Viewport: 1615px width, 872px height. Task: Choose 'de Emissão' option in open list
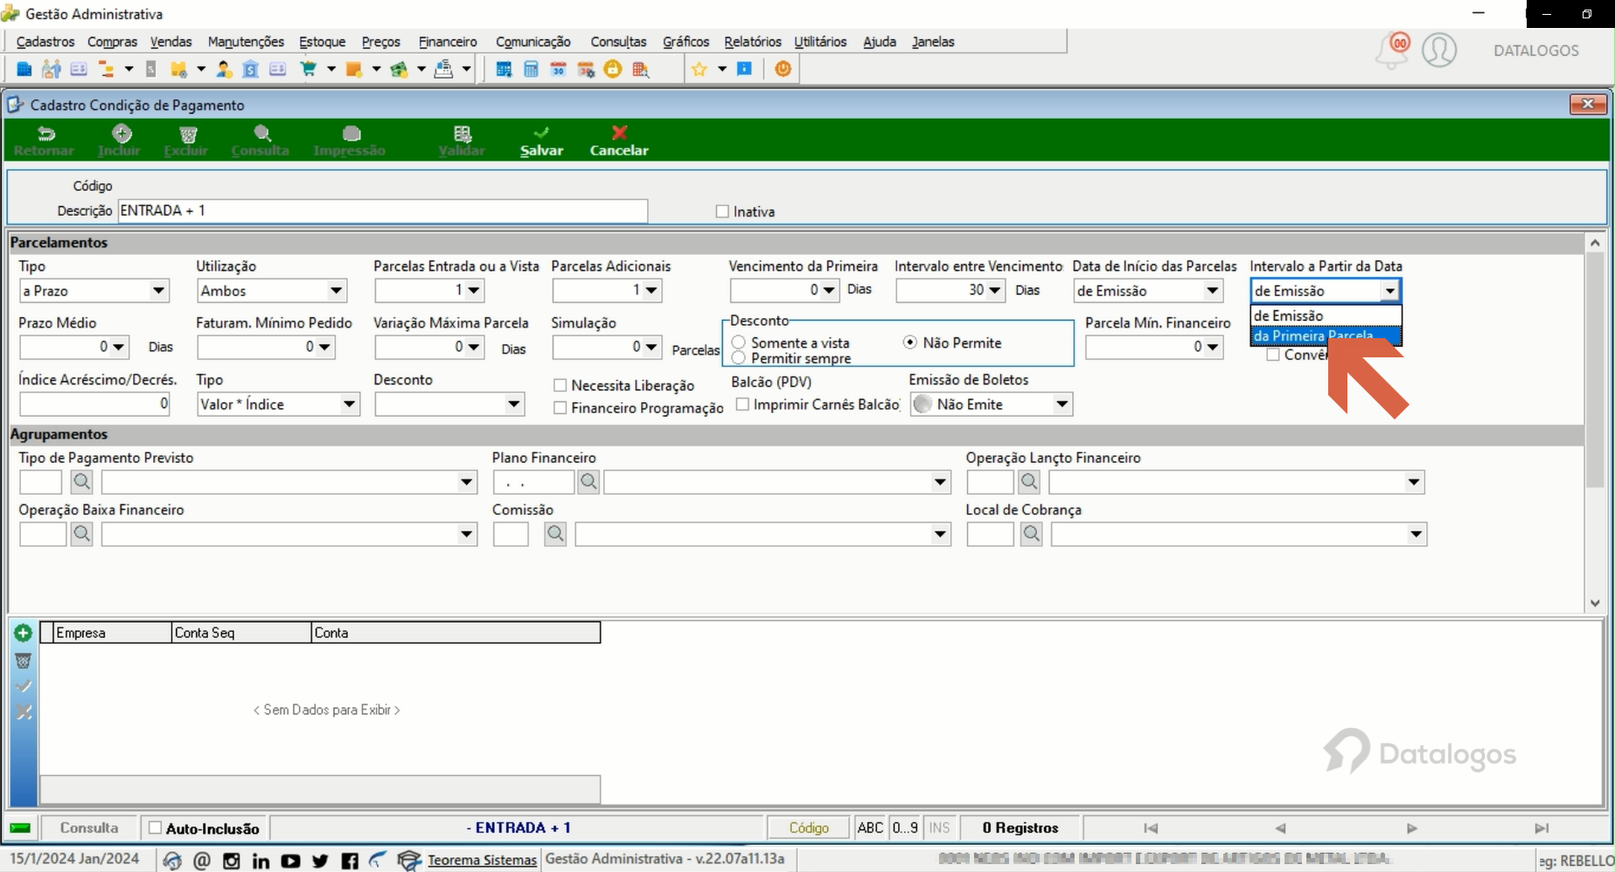pos(1326,315)
